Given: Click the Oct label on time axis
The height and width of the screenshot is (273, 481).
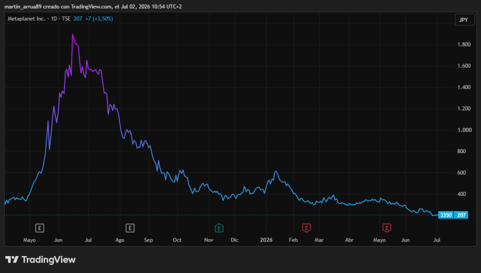Looking at the screenshot, I should click(177, 240).
